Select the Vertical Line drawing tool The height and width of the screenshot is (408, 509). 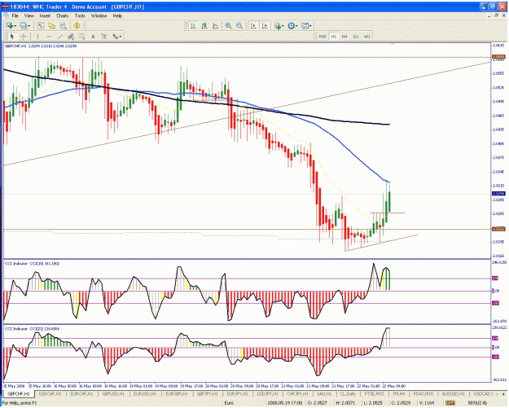coord(37,37)
